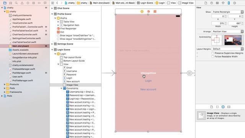Show the Size inspector ruler icon
The width and height of the screenshot is (245, 138).
pos(229,3)
